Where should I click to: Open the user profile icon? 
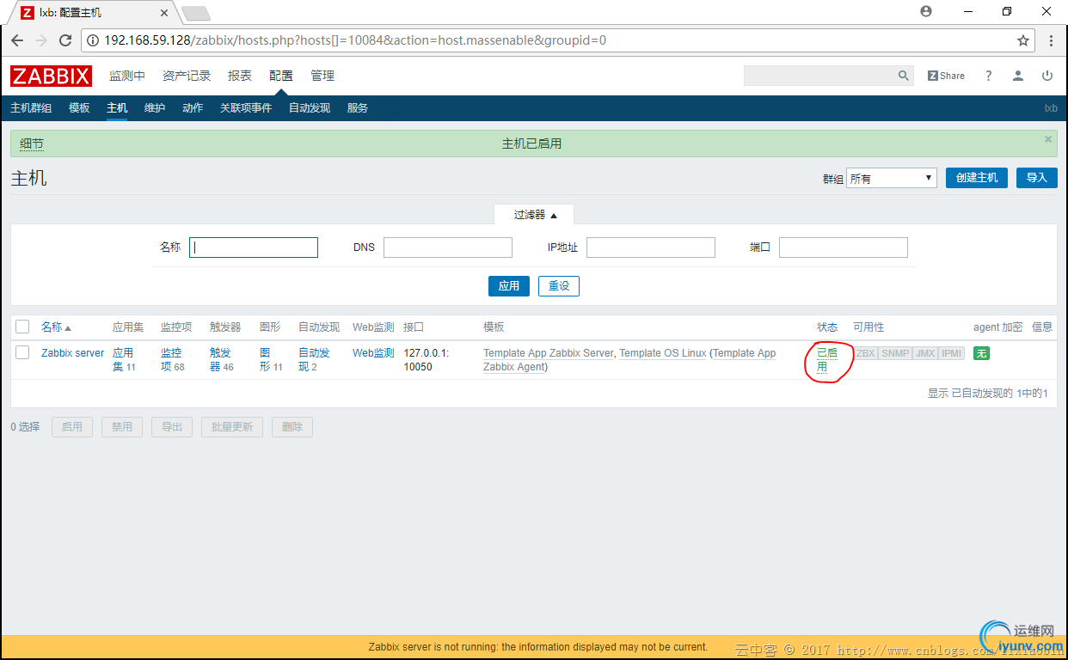point(1018,76)
